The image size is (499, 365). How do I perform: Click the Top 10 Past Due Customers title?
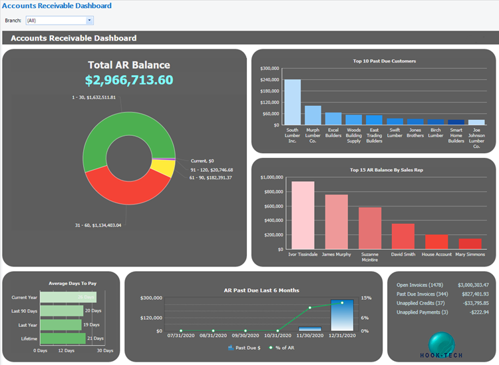tap(385, 61)
